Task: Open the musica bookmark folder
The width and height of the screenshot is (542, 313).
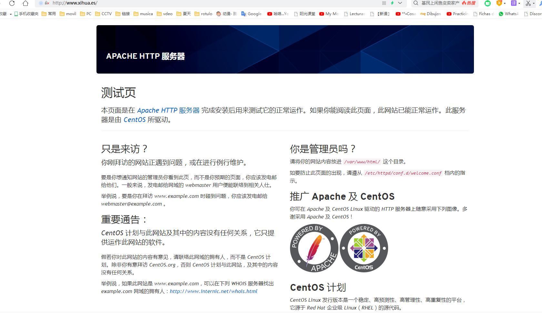Action: coord(143,14)
